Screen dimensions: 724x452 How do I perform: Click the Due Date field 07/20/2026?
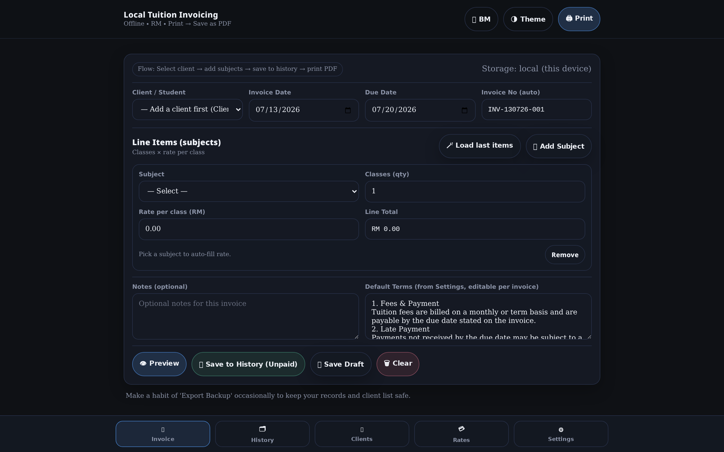[x=420, y=110]
